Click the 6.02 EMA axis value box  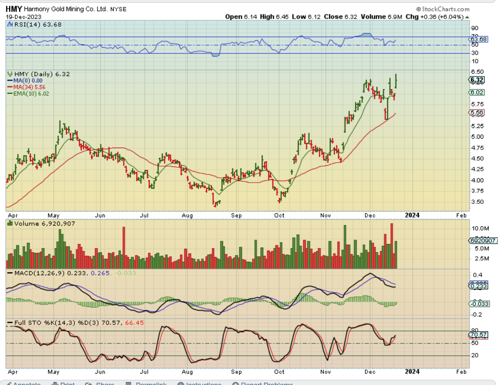pos(477,93)
